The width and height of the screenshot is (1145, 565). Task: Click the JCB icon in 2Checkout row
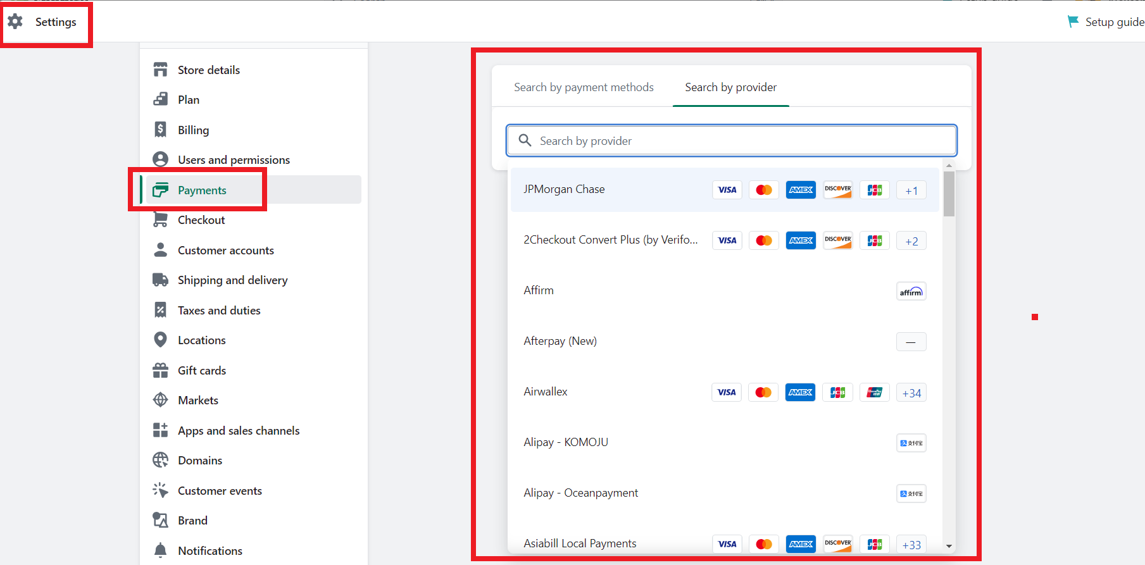tap(875, 240)
